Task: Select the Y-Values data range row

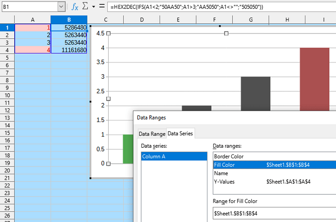Action: coord(275,182)
